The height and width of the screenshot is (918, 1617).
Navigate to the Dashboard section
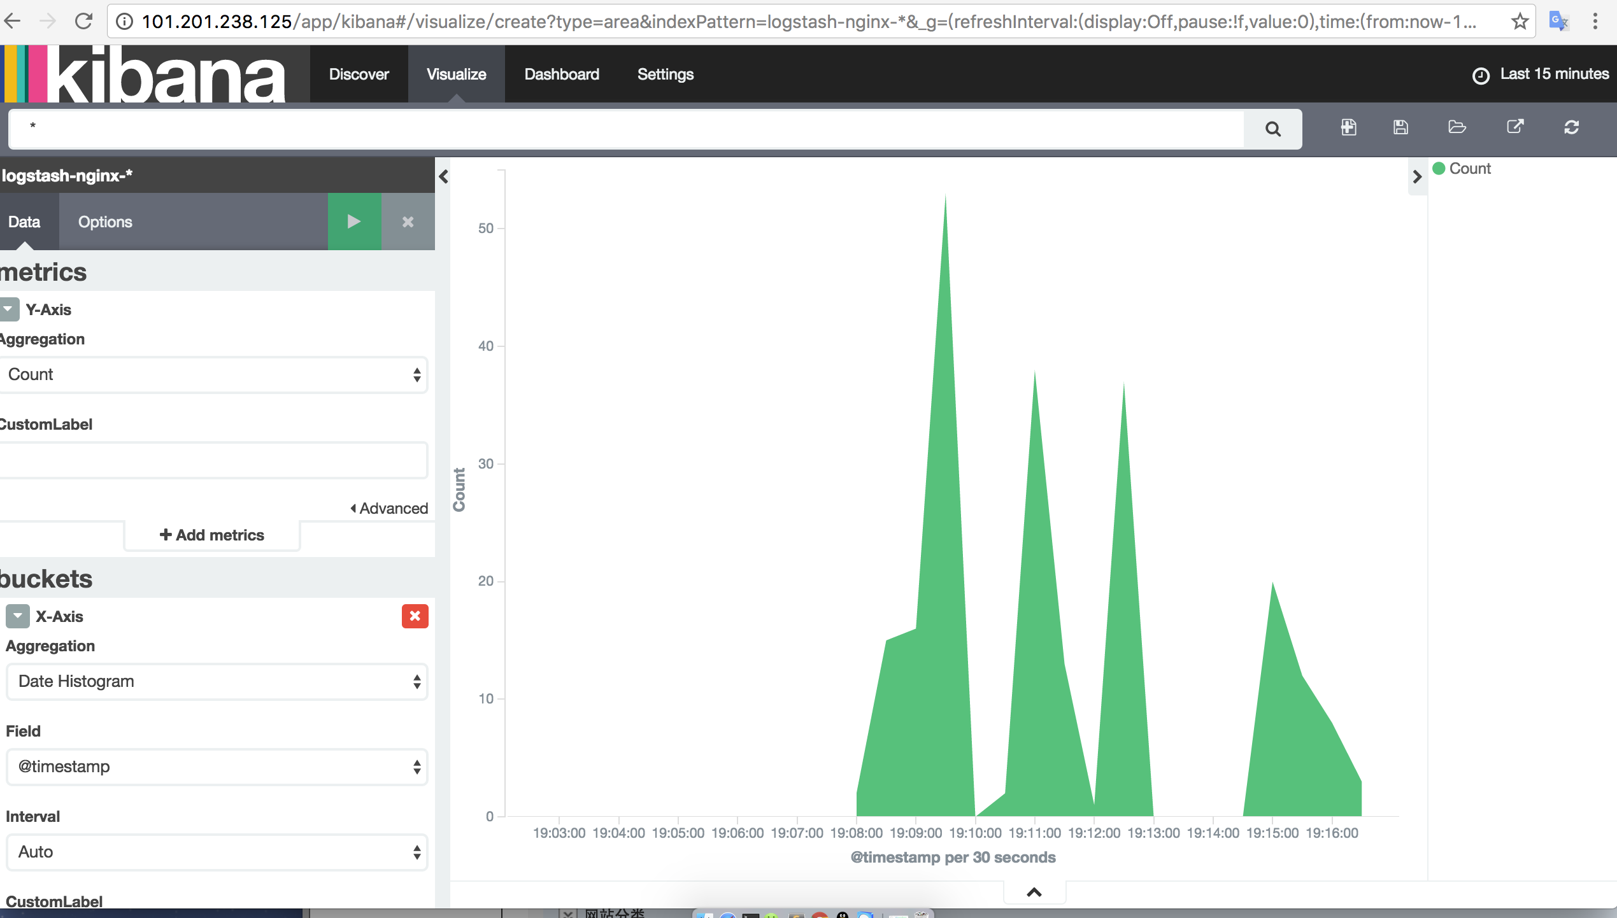click(x=561, y=74)
